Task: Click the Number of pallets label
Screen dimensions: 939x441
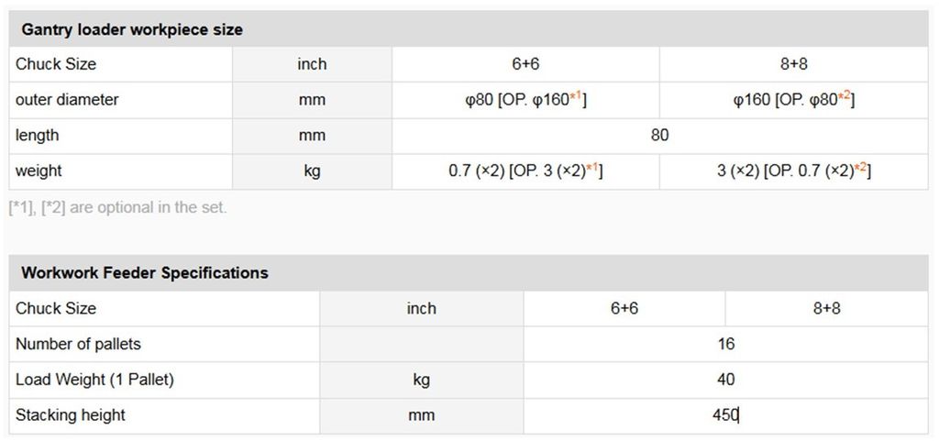Action: coord(78,345)
